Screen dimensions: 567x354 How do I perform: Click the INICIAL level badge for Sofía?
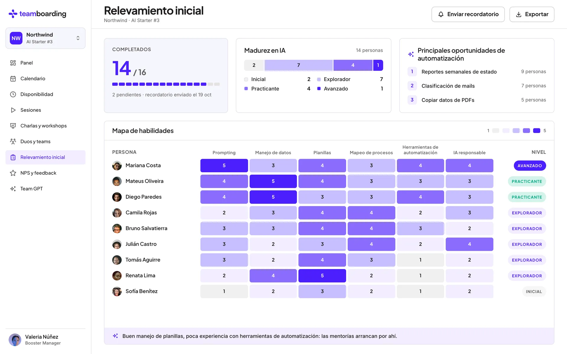point(534,291)
